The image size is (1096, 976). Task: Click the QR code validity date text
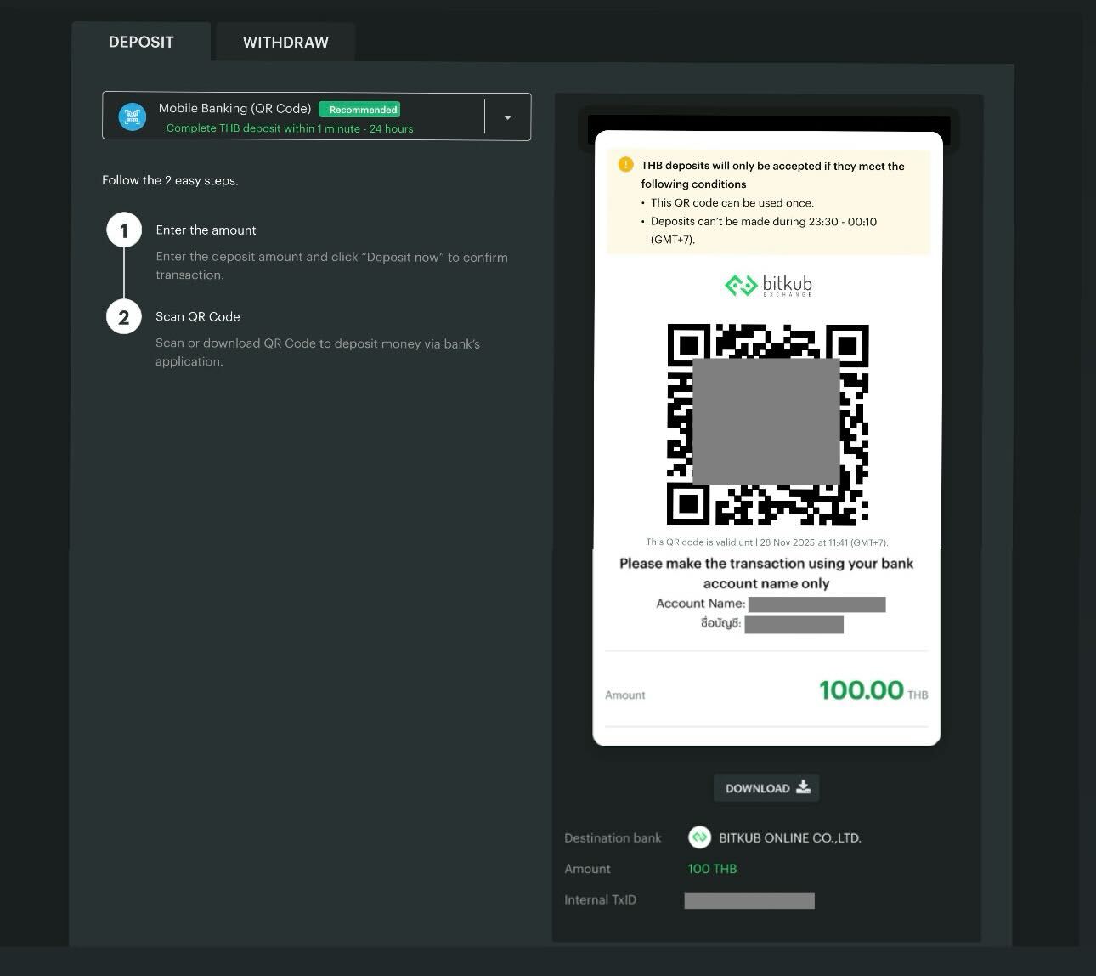coord(767,542)
